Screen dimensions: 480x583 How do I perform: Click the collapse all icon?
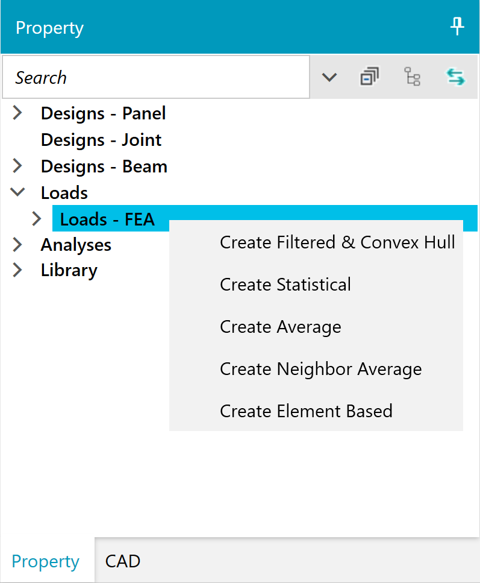(370, 77)
